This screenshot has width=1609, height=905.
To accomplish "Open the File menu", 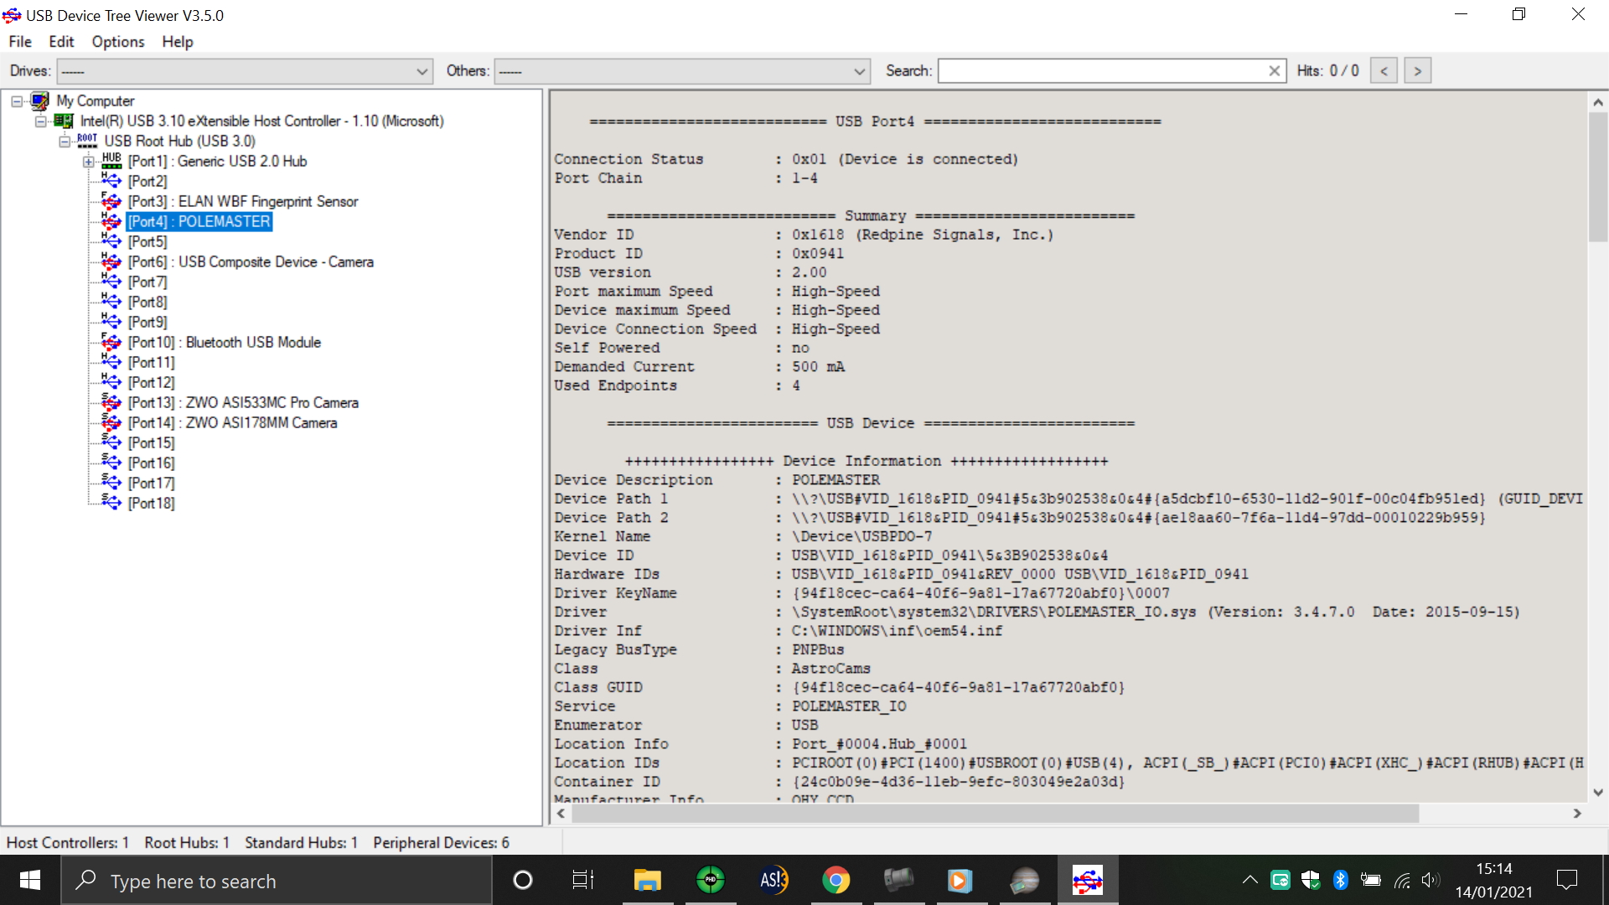I will pos(20,42).
